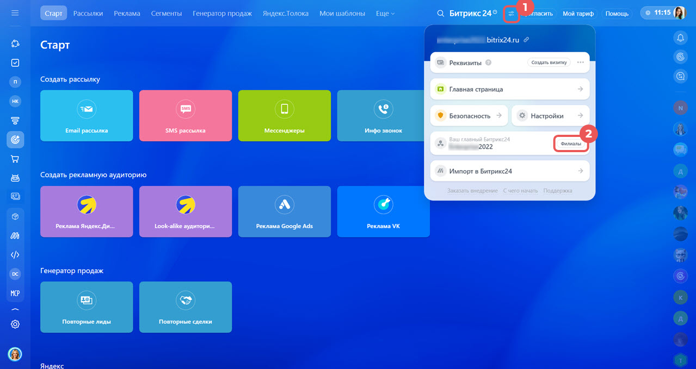Open the Поддержка link
696x369 pixels.
[x=558, y=191]
